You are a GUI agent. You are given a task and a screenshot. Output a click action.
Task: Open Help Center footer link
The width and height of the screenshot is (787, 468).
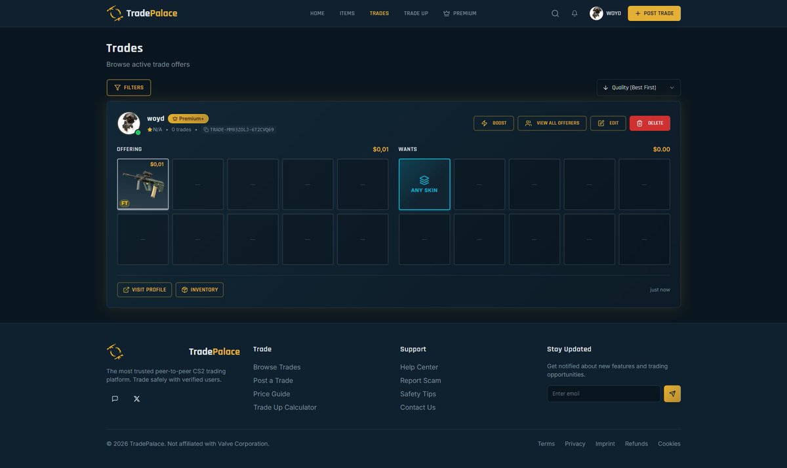419,367
